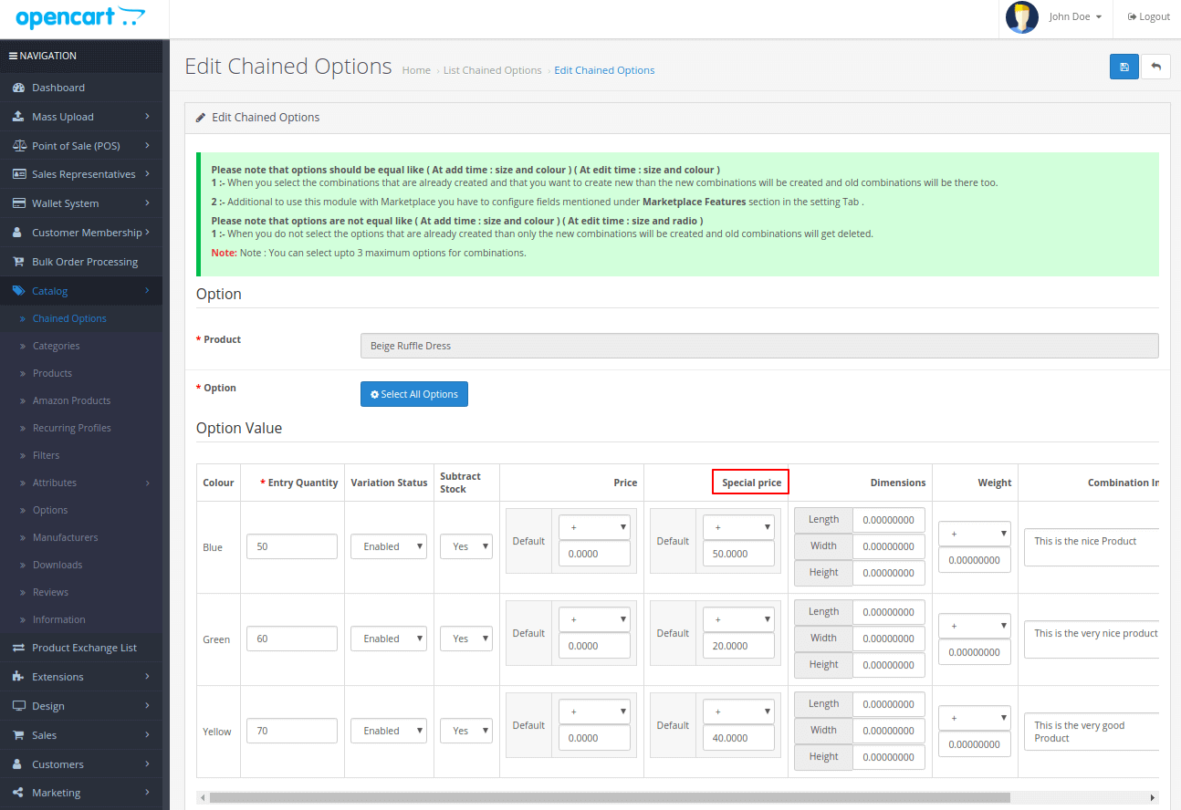Click the Logout link
The width and height of the screenshot is (1181, 810).
point(1149,17)
